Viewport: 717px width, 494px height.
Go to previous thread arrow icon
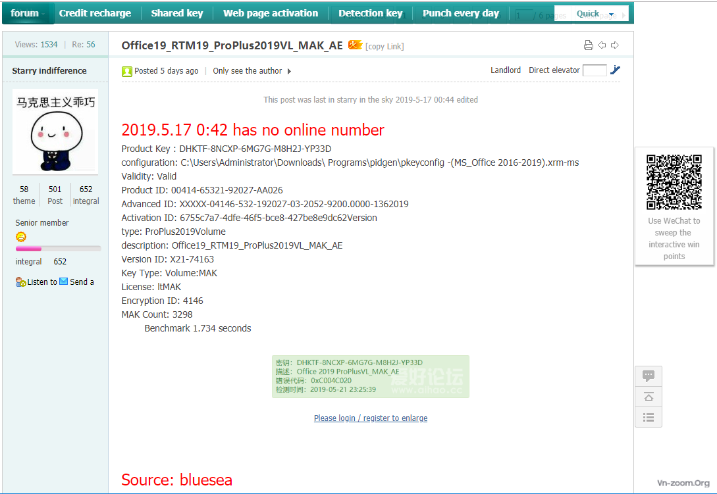pyautogui.click(x=602, y=45)
